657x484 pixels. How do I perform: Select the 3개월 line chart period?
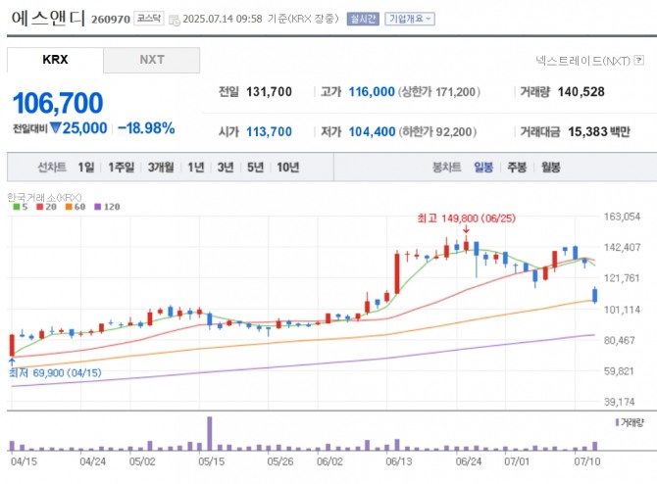(161, 168)
